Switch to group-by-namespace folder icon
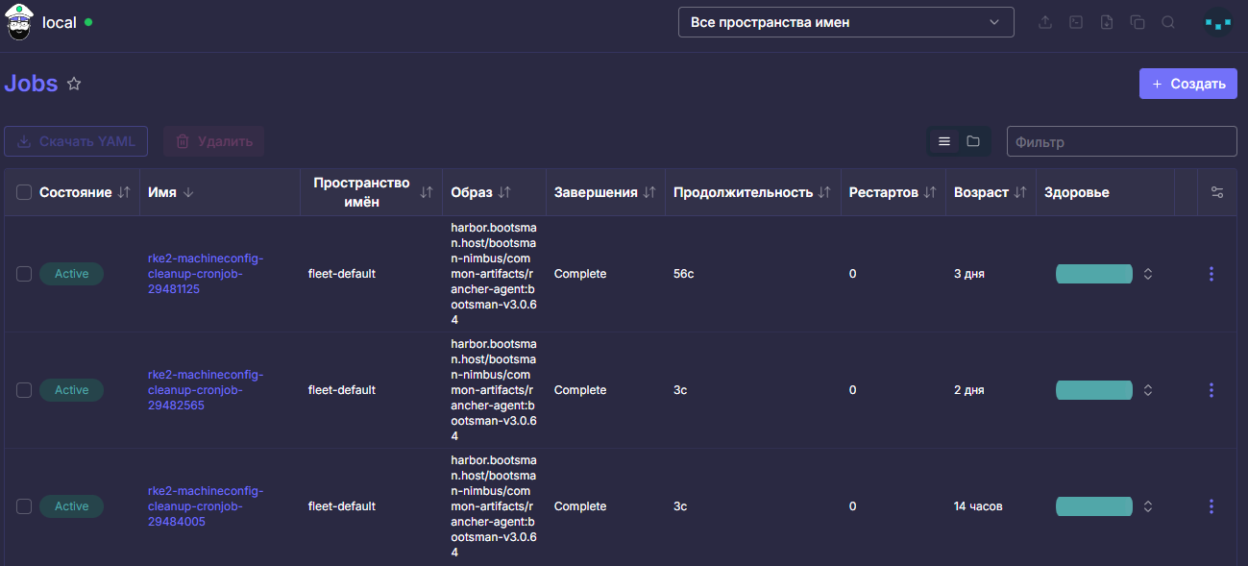1248x566 pixels. coord(973,141)
